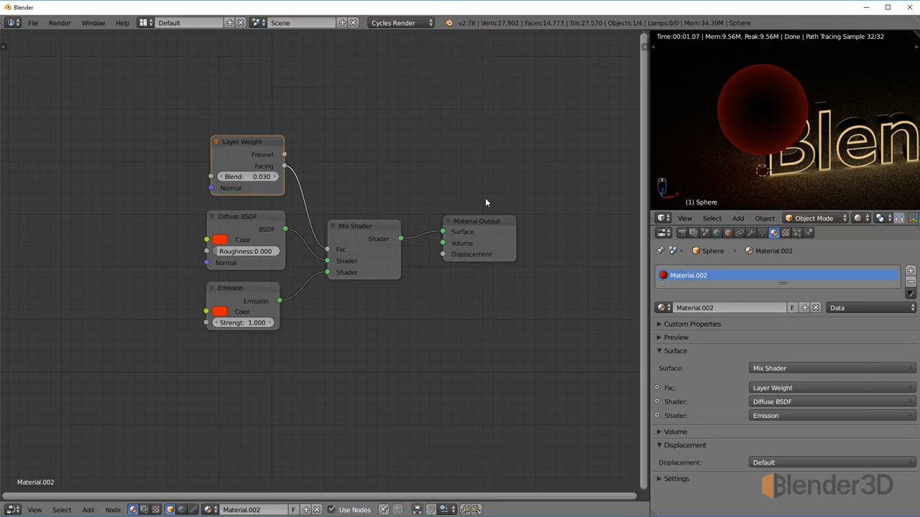Open the node editor Add menu
Viewport: 920px width, 517px height.
coord(88,510)
